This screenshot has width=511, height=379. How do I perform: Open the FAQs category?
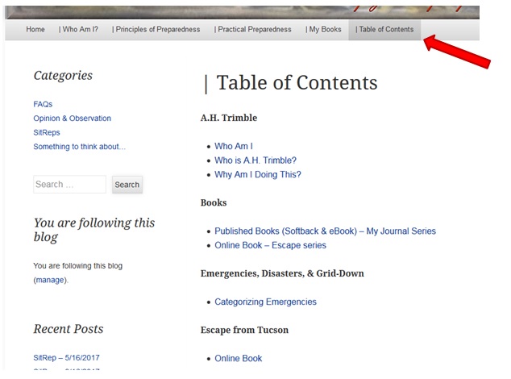point(43,104)
